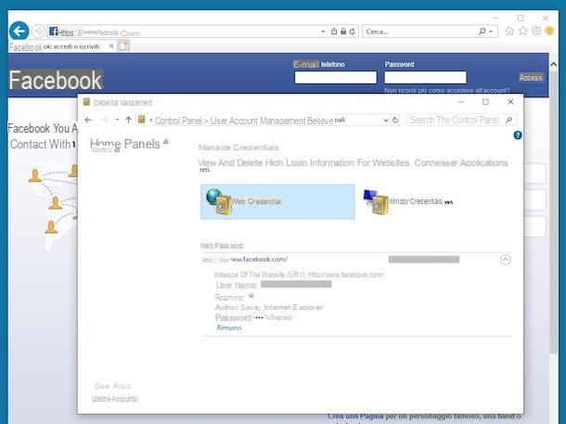
Task: Expand Control Panel address path dropdown
Action: 385,121
